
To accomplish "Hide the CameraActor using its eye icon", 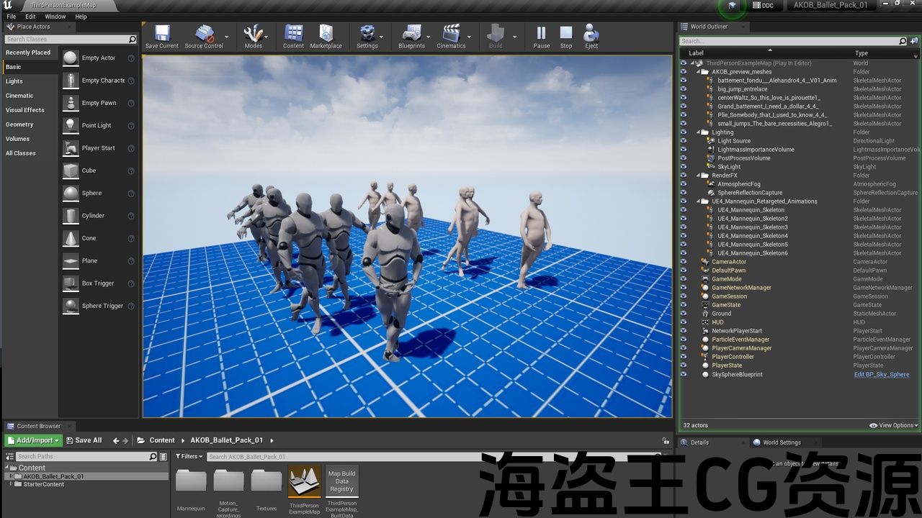I will (x=684, y=262).
